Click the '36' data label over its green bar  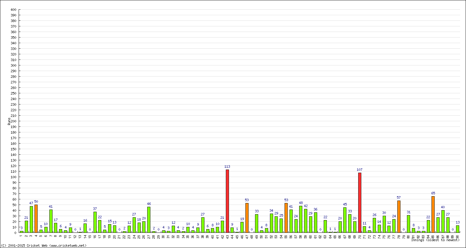point(316,209)
